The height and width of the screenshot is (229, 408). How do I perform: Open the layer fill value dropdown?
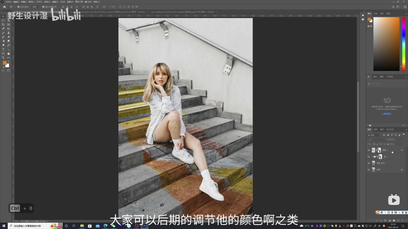click(403, 144)
